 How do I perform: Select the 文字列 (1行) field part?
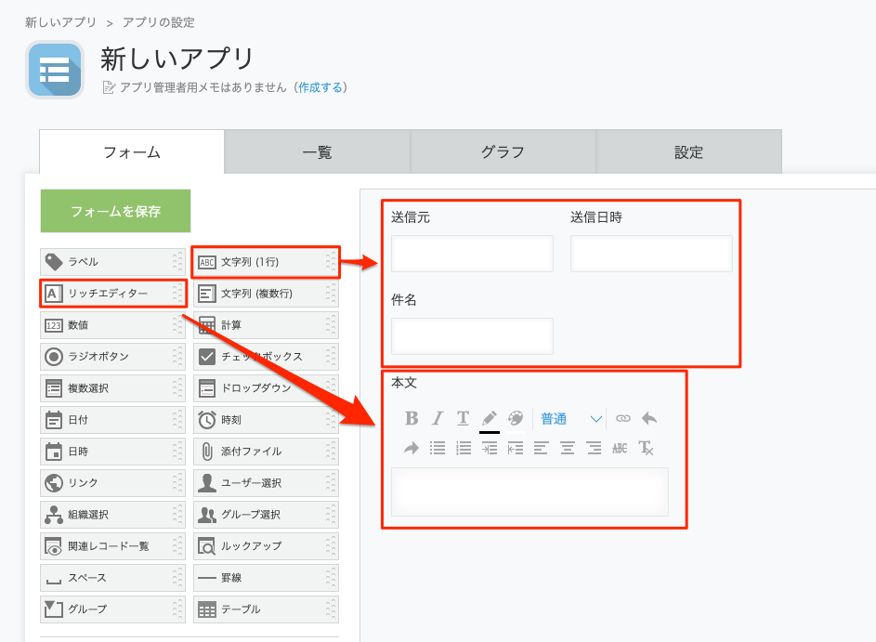pyautogui.click(x=266, y=262)
